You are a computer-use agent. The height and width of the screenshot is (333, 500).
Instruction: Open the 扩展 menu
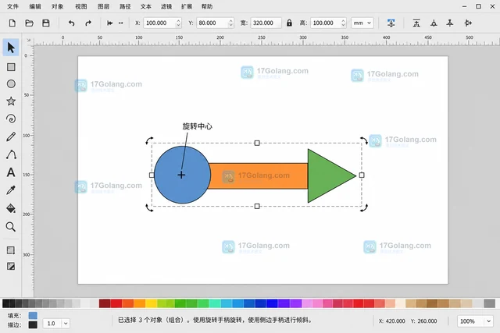point(187,6)
